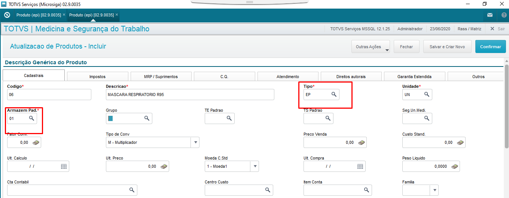Click the Tipo field search magnifier
The height and width of the screenshot is (198, 509).
coord(334,95)
